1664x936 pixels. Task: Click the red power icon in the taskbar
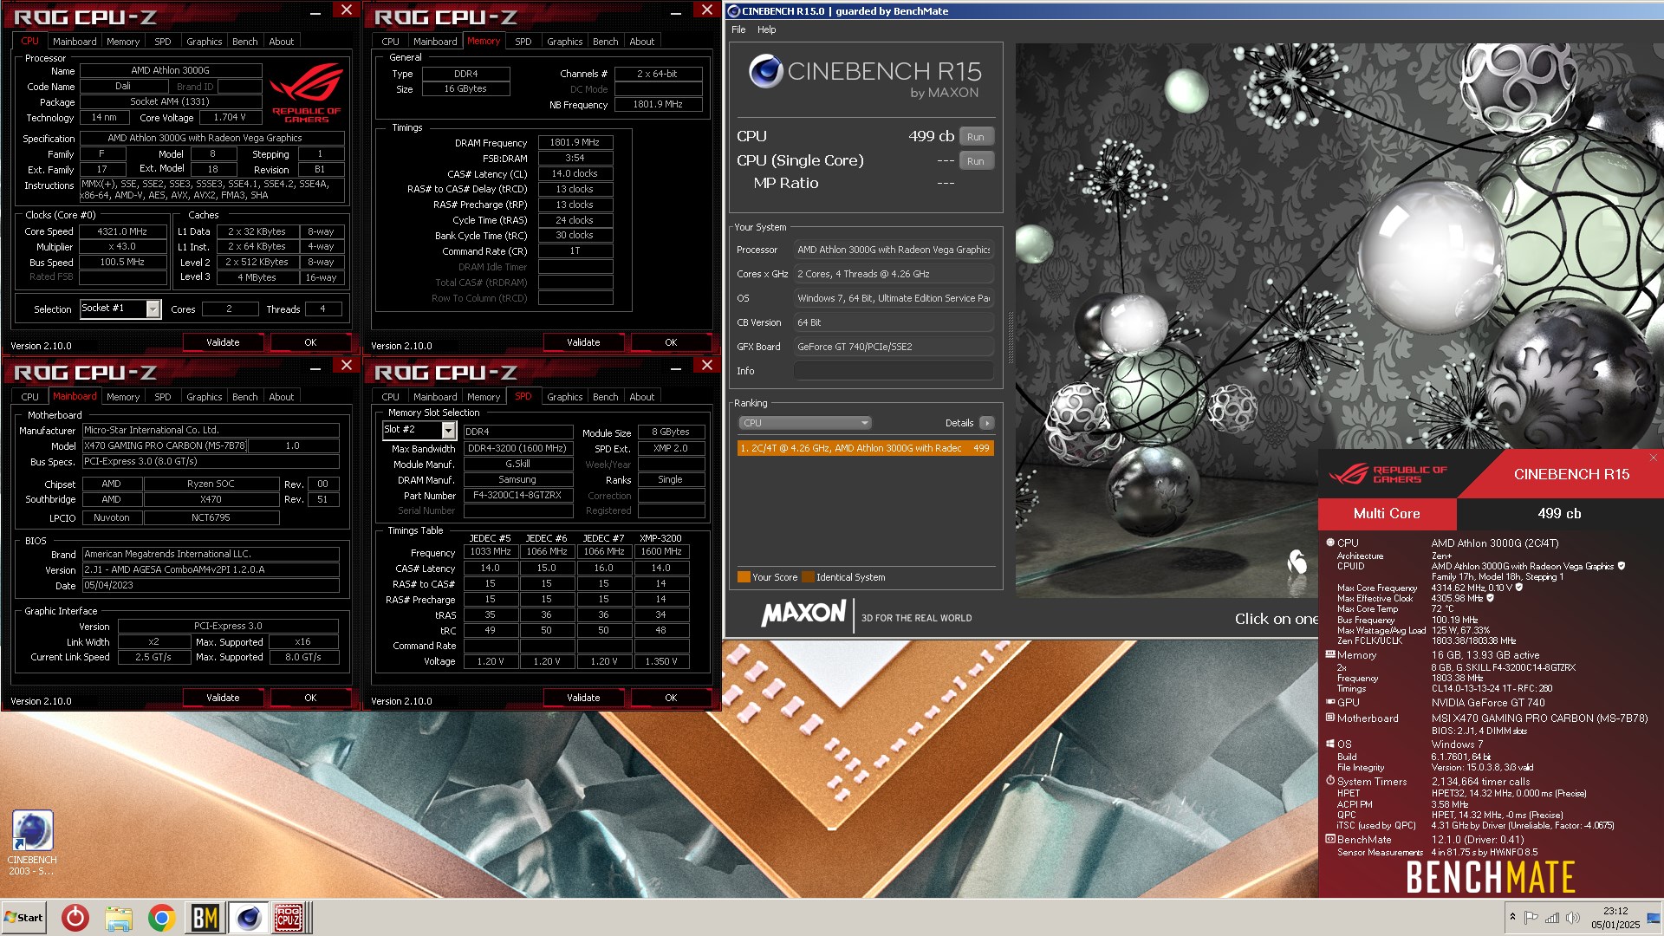click(75, 917)
